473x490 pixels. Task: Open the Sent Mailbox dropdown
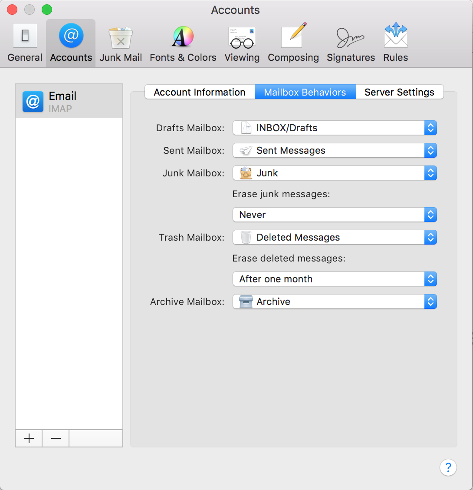[x=335, y=150]
